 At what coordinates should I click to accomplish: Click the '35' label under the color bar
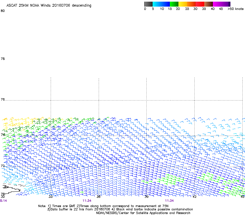(204, 9)
